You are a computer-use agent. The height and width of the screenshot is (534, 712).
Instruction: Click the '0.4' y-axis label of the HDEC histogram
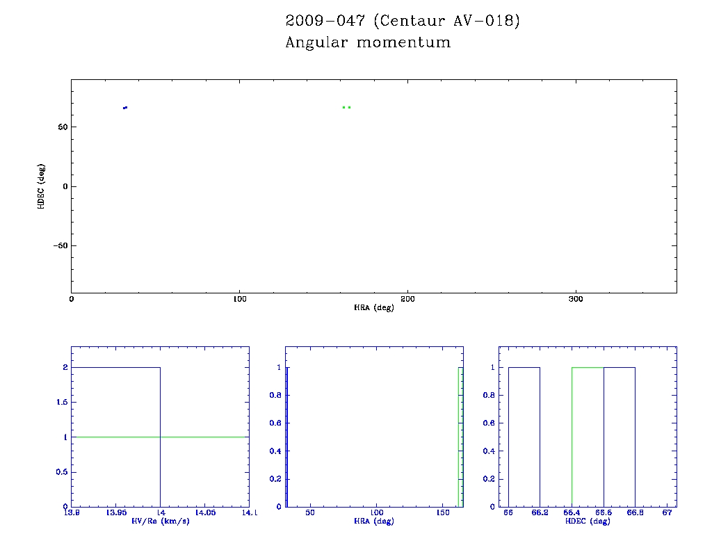pos(489,451)
